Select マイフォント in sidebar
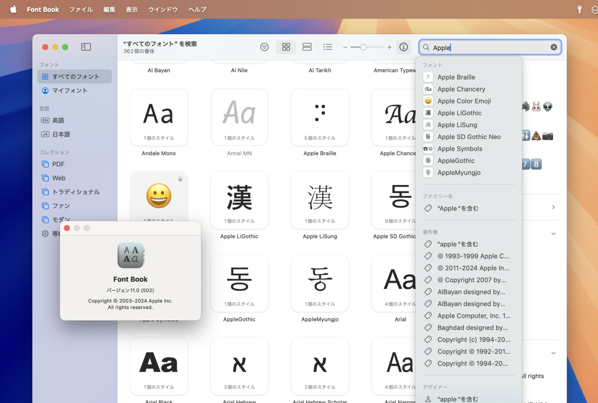This screenshot has height=403, width=598. (x=74, y=91)
